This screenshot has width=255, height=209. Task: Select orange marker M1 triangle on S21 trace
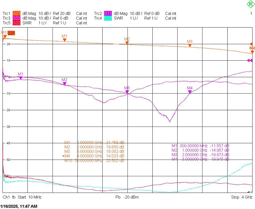tap(65, 40)
